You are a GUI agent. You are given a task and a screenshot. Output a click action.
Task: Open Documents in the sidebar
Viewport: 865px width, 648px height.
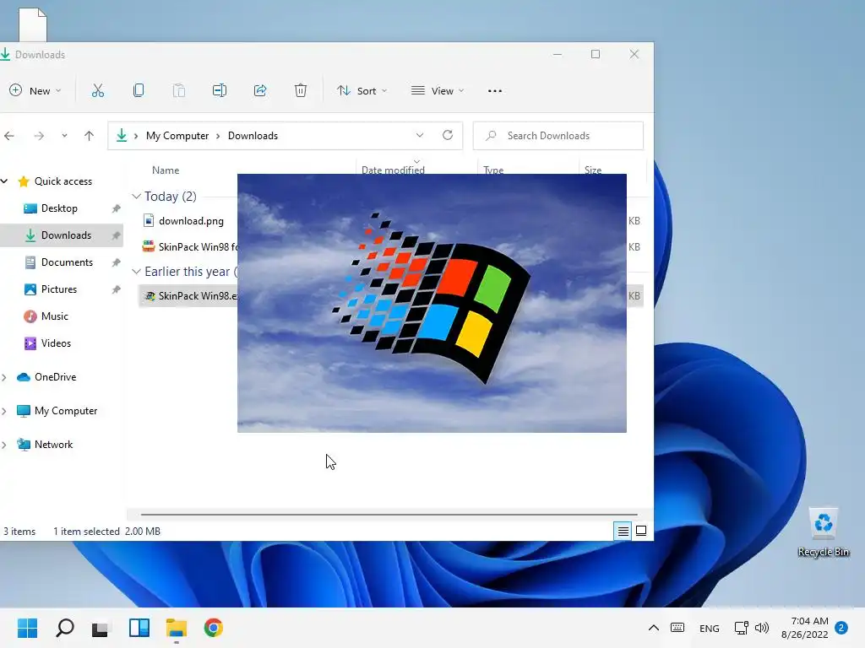(x=67, y=262)
